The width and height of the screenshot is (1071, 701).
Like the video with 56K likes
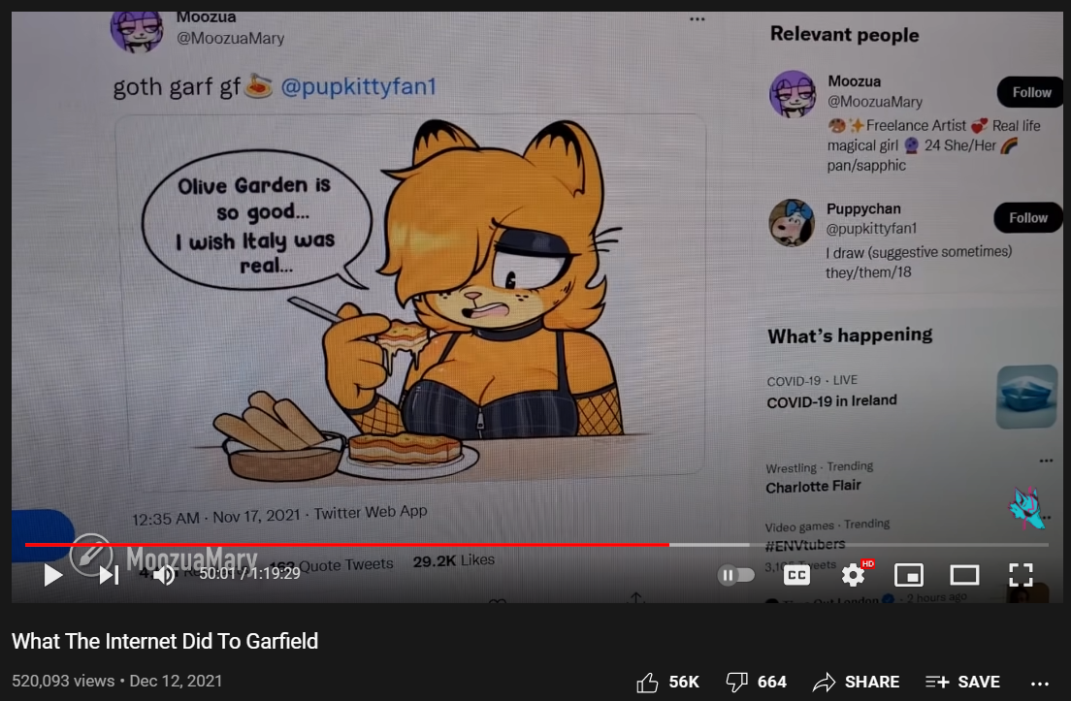click(x=668, y=682)
